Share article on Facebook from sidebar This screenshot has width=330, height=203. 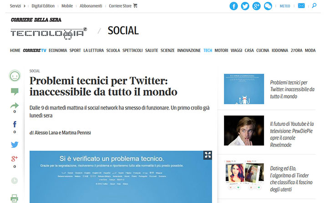(x=15, y=124)
